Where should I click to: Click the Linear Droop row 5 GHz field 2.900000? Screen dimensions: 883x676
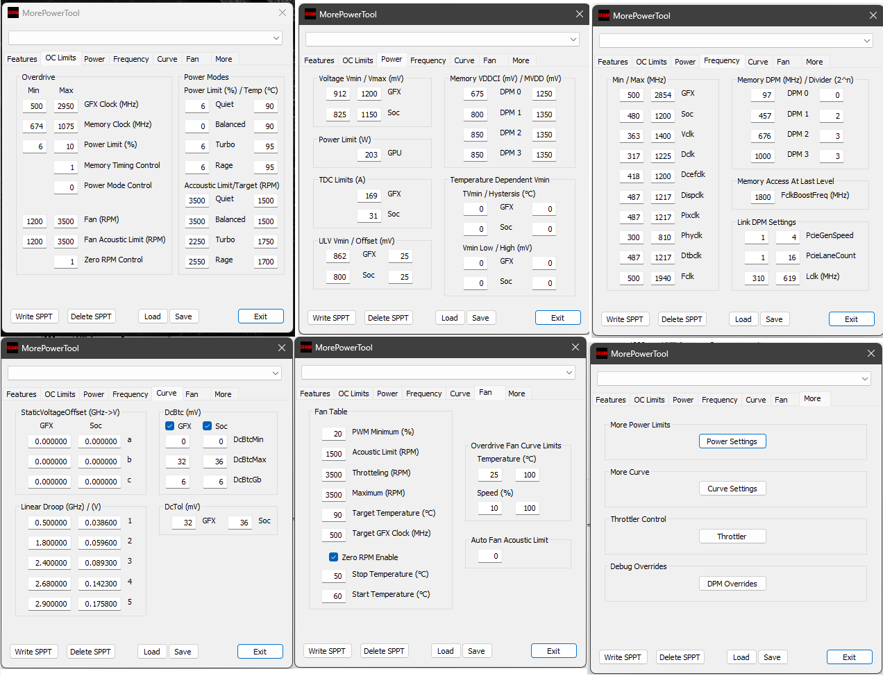pos(51,604)
